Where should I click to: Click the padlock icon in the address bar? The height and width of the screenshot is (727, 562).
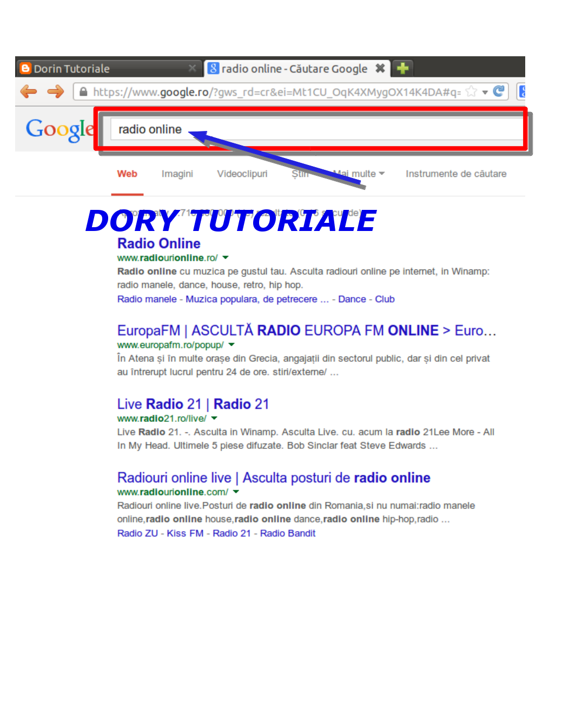coord(83,92)
